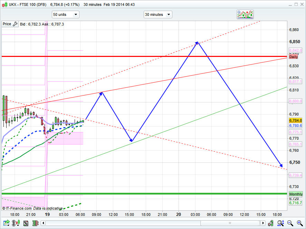
Task: Click the notes list icon in bottom toolbar
Action: coord(26,223)
